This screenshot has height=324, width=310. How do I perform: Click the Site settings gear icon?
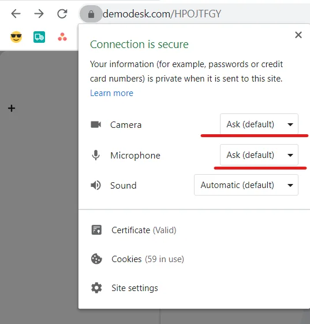[x=96, y=288]
